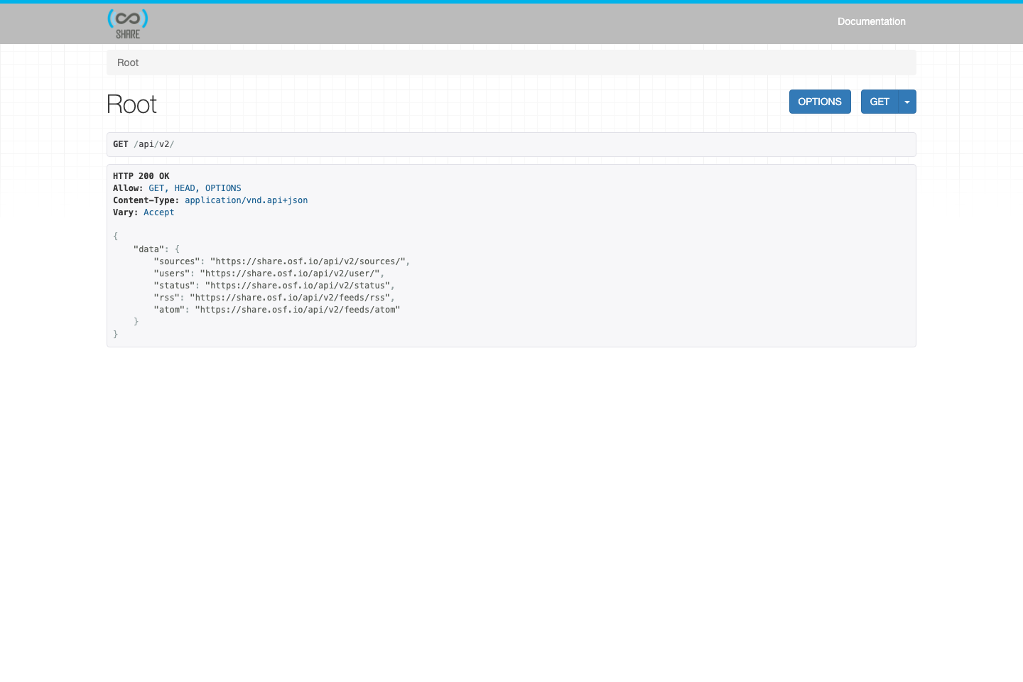1023x682 pixels.
Task: Click the blue OPTIONS request button
Action: (x=819, y=102)
